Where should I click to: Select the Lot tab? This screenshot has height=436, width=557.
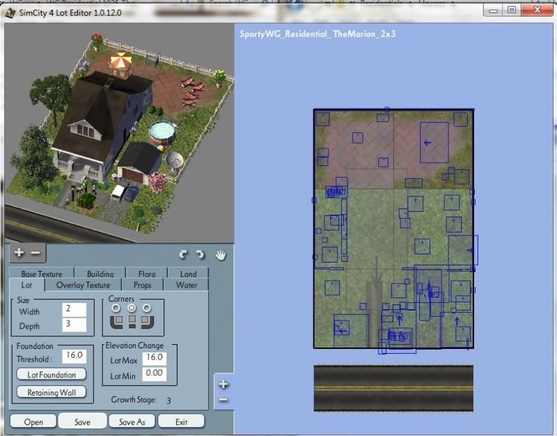tap(26, 285)
